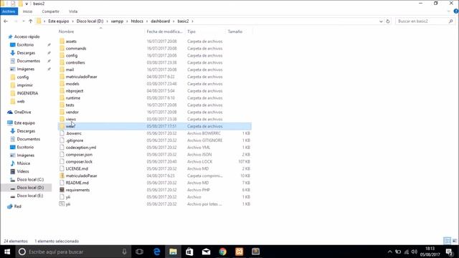Switch to large icons view layout
Screen dimensions: 459x258
(455, 241)
